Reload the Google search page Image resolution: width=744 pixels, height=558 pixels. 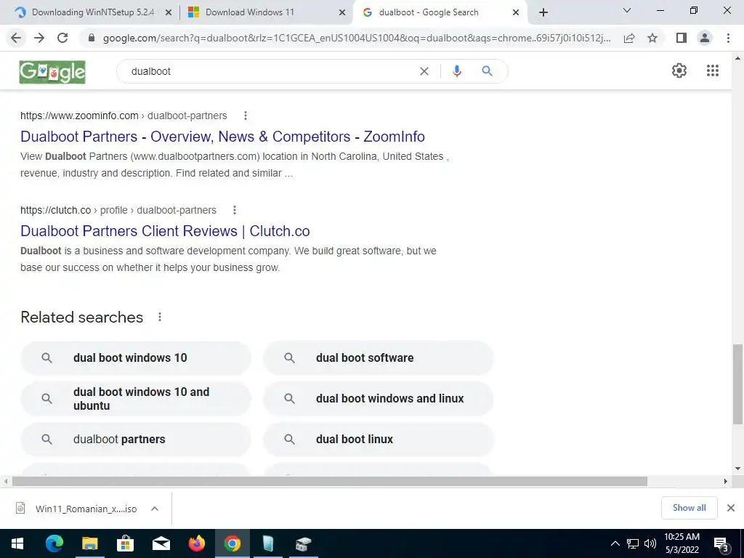[x=62, y=38]
